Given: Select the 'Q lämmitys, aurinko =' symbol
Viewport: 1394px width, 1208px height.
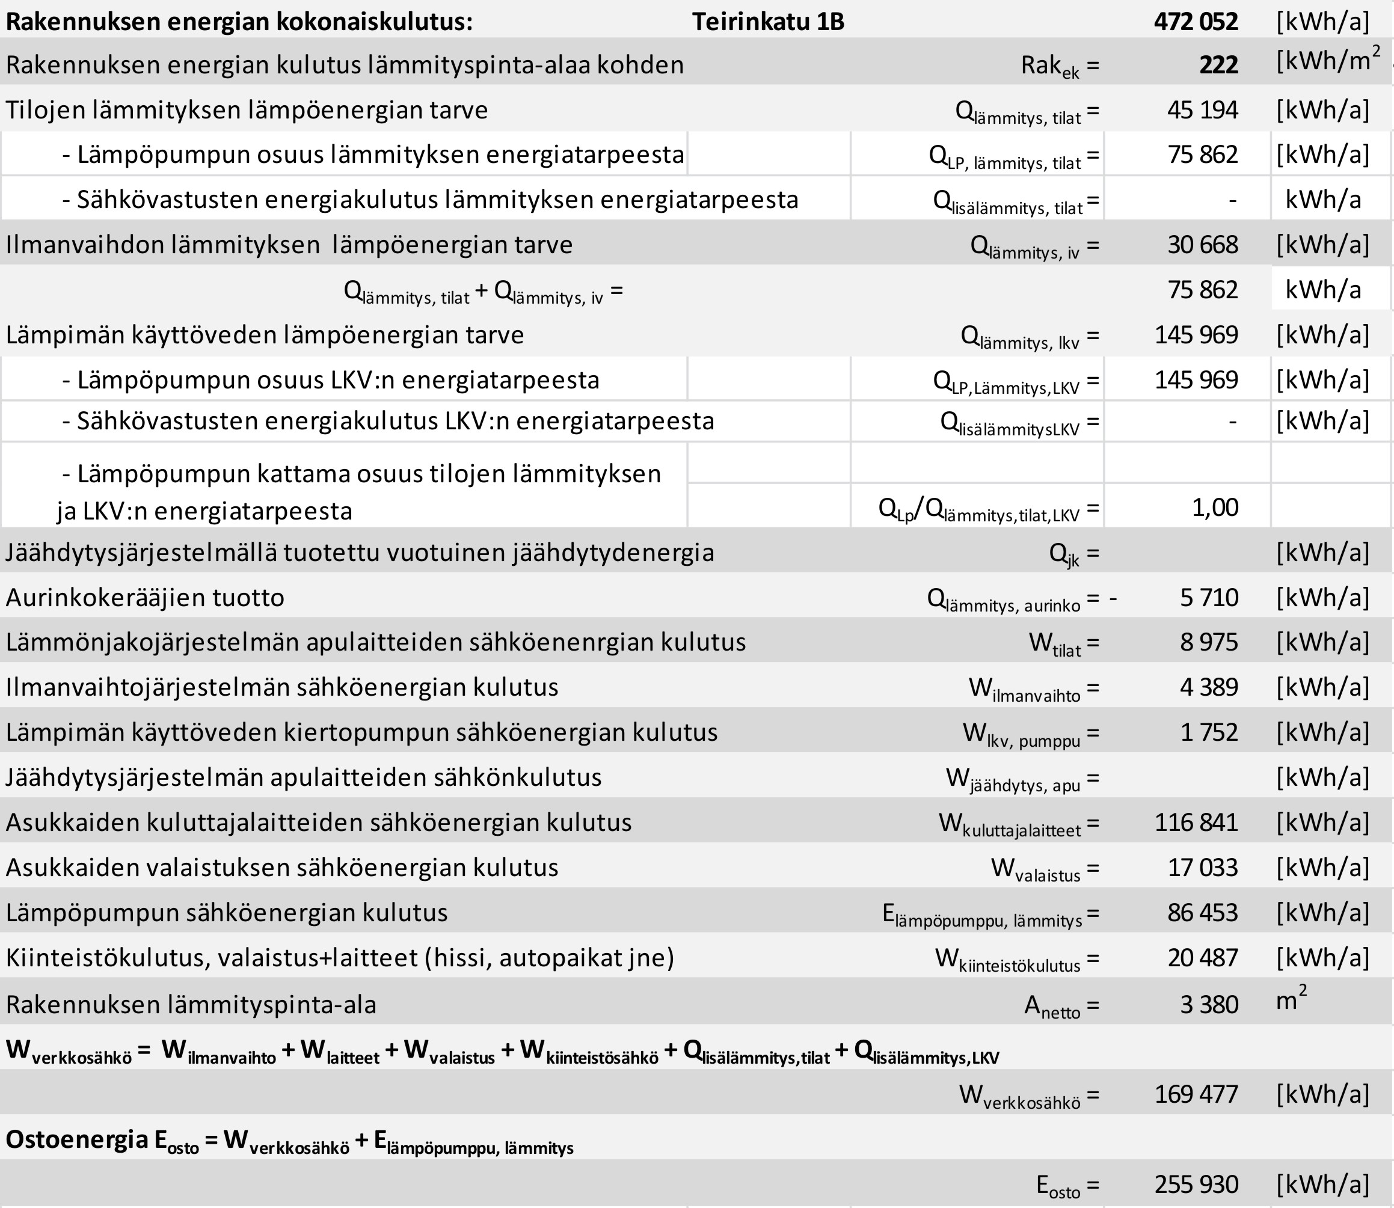Looking at the screenshot, I should pos(1014,599).
